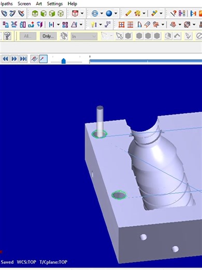Viewport: 202px width, 270px height.
Task: Click the grey checkmark verify selection icon
Action: pos(188,36)
